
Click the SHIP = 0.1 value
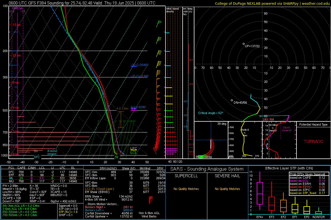click(x=65, y=215)
